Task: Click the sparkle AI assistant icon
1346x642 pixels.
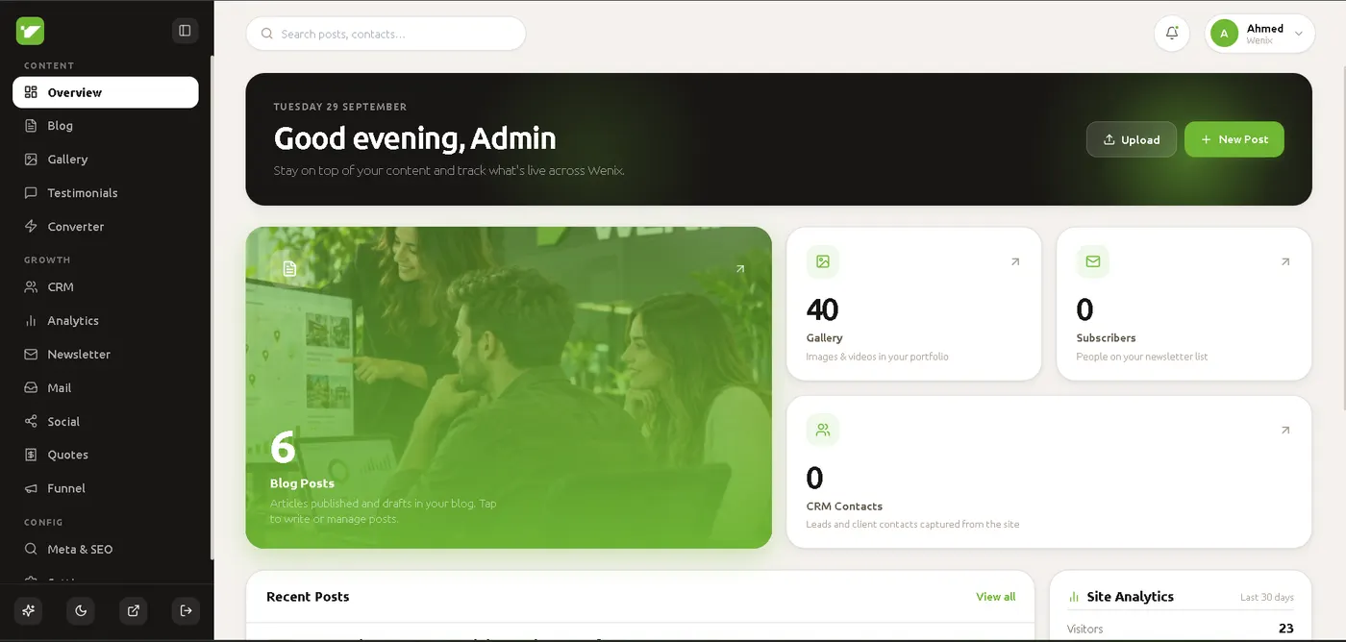Action: [x=28, y=610]
